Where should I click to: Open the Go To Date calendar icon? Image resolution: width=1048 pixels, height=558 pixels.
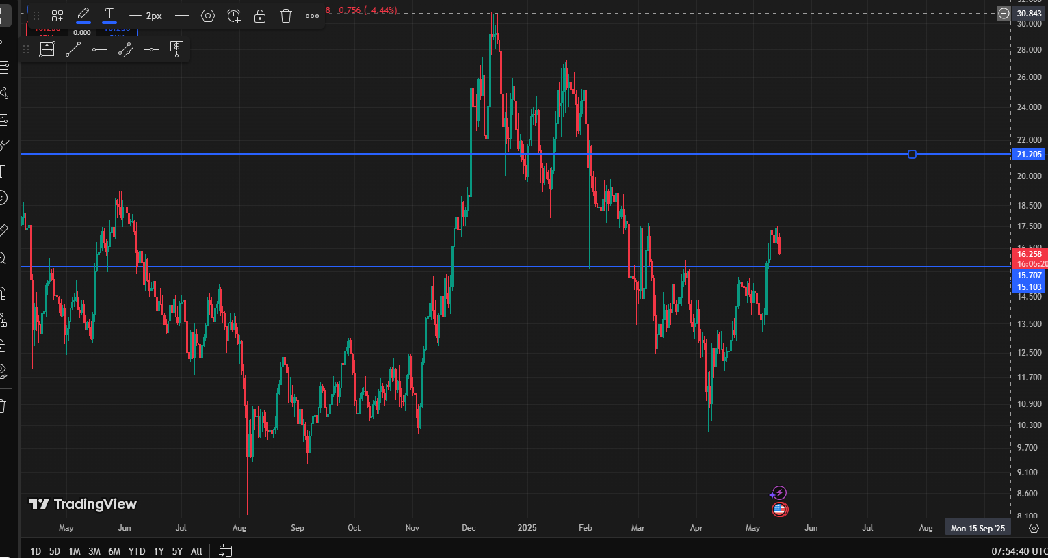226,550
